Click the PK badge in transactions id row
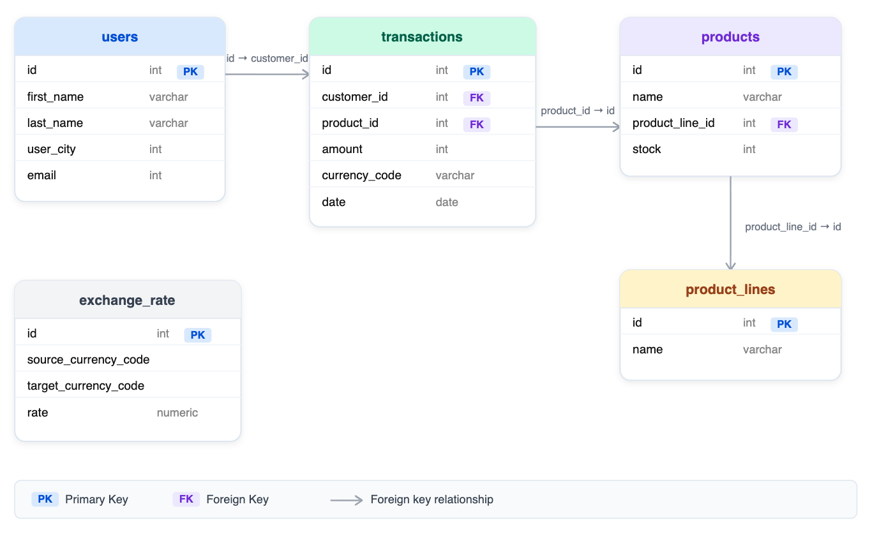The height and width of the screenshot is (539, 879). (x=477, y=71)
